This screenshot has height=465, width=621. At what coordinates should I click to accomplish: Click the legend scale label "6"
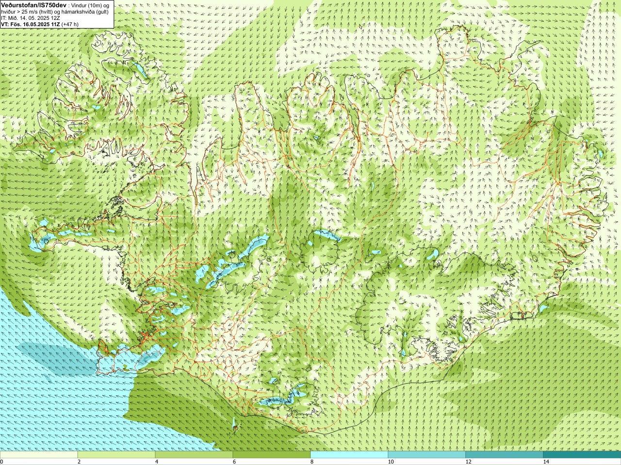click(234, 462)
